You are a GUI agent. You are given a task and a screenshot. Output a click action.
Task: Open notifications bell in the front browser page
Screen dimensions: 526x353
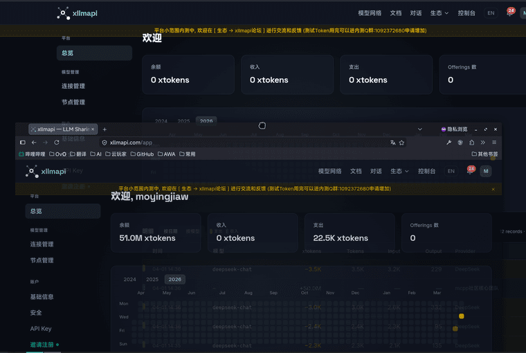point(471,170)
